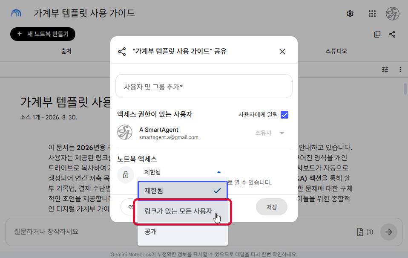408x258 pixels.
Task: Click the share icon in header toolbar
Action: 392,34
